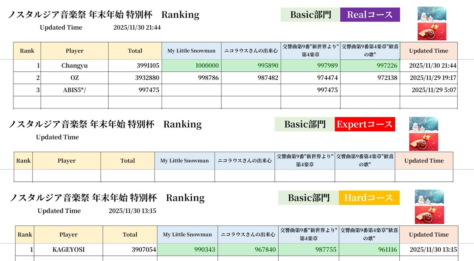Select OZ's total 3932880
474x261 pixels.
(135, 78)
